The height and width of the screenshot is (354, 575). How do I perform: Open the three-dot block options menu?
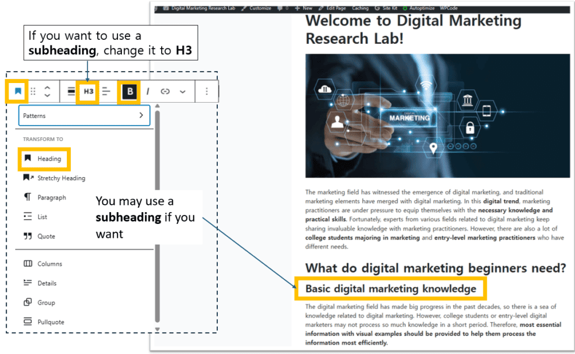coord(207,91)
